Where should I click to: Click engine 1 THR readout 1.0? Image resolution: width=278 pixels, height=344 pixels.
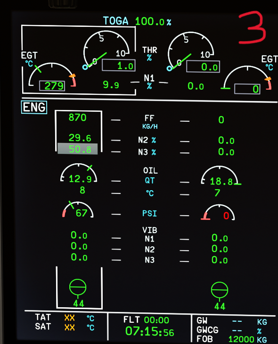point(119,66)
